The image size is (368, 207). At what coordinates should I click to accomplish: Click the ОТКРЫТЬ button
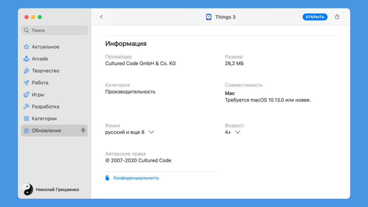(315, 17)
